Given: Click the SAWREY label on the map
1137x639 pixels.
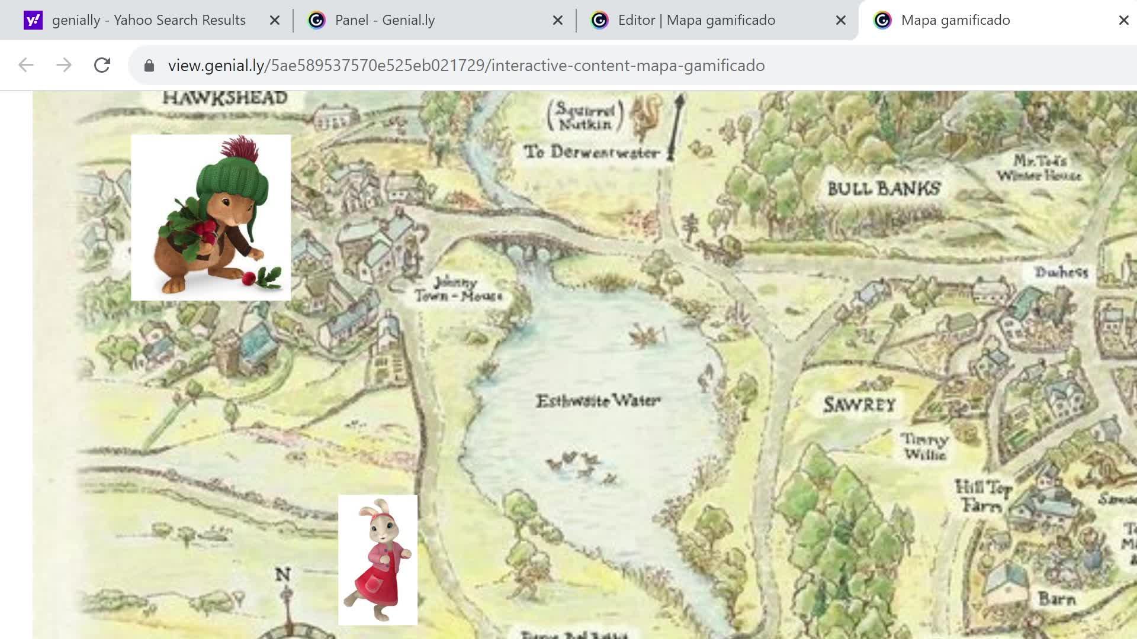Looking at the screenshot, I should [x=859, y=405].
